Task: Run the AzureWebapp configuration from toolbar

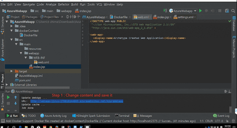Action: 201,11
